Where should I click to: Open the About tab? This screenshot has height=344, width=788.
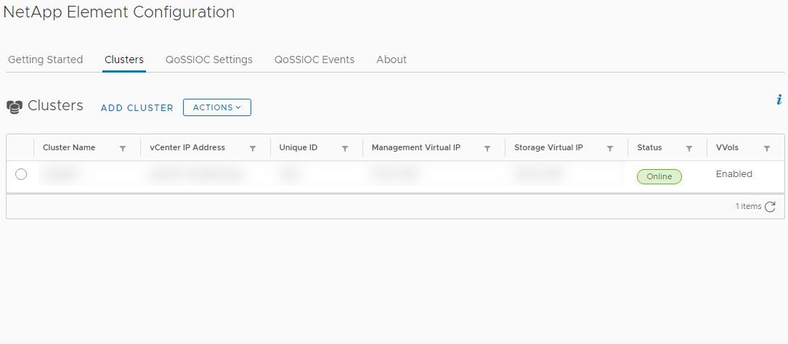[391, 60]
